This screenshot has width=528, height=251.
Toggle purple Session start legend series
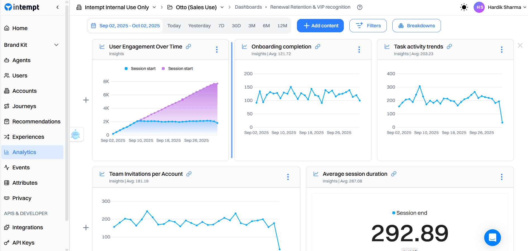point(177,69)
